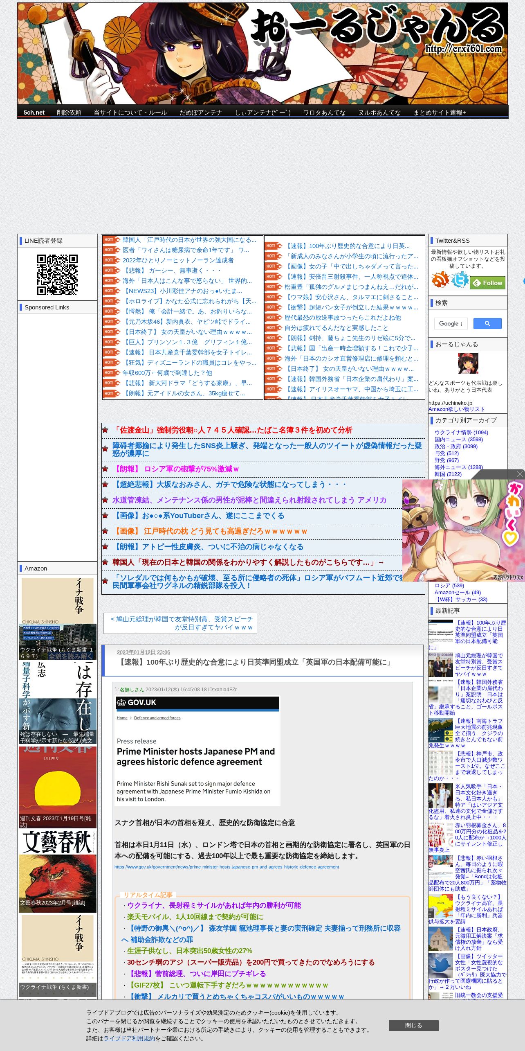Image resolution: width=525 pixels, height=1051 pixels.
Task: Open アトピー性皮膚炎 headline
Action: pyautogui.click(x=208, y=547)
